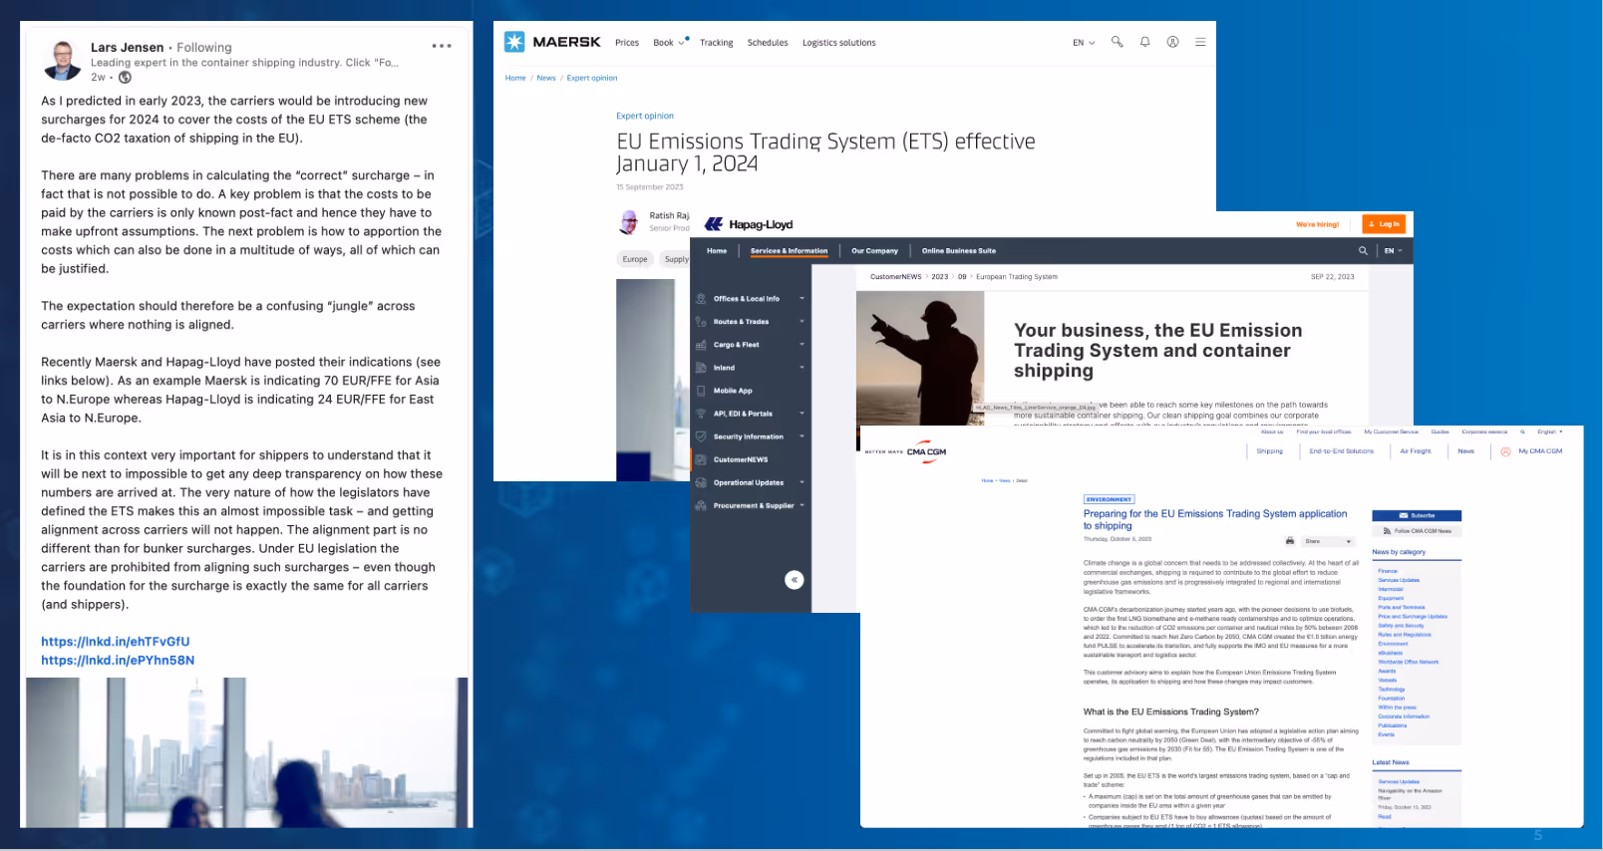
Task: Open the Rules and Regulations category
Action: (1405, 635)
